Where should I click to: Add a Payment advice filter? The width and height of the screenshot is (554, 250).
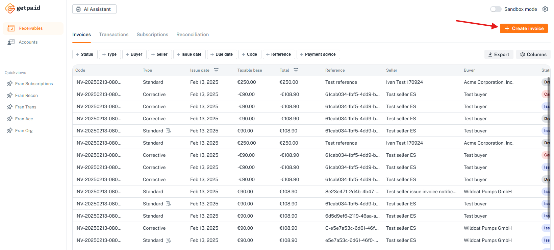click(318, 54)
